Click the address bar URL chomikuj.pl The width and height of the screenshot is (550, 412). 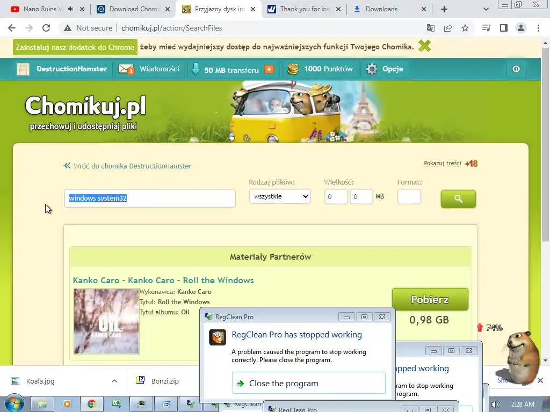171,28
